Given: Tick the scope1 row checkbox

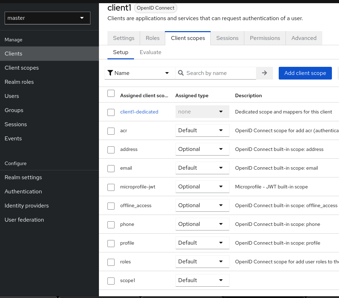Looking at the screenshot, I should point(111,281).
